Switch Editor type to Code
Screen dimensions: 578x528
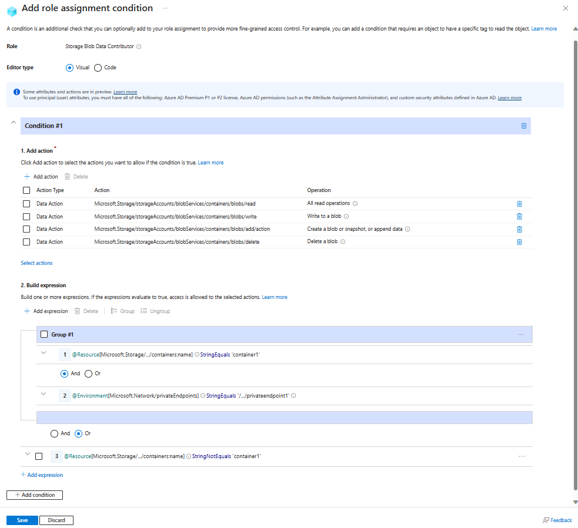[98, 68]
